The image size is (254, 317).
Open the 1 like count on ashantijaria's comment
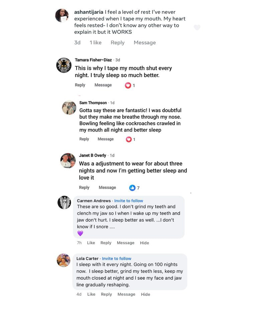click(x=96, y=43)
